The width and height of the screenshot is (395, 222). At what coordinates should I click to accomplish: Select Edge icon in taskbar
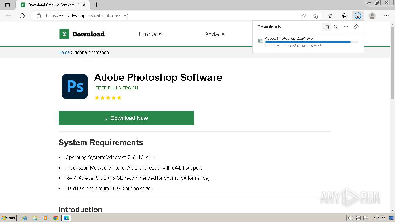(66, 218)
